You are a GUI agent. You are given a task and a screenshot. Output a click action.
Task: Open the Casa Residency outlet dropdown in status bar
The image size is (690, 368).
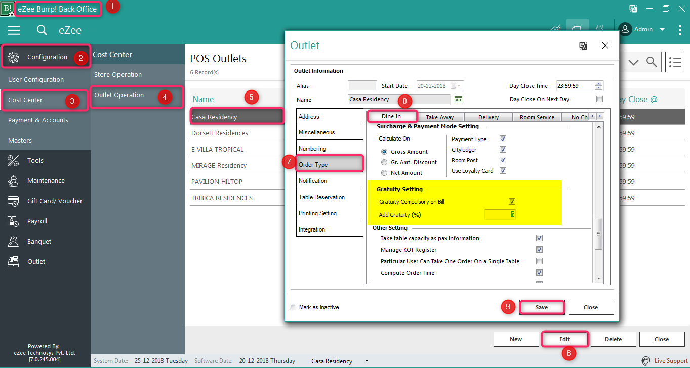[367, 361]
